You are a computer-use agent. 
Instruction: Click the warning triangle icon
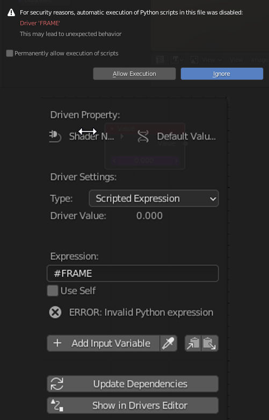pos(11,12)
